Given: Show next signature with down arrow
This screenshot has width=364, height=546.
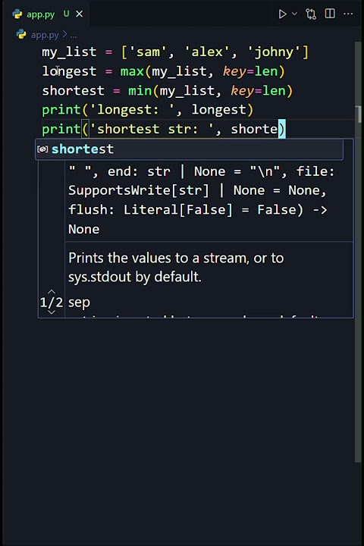Looking at the screenshot, I should 52,312.
